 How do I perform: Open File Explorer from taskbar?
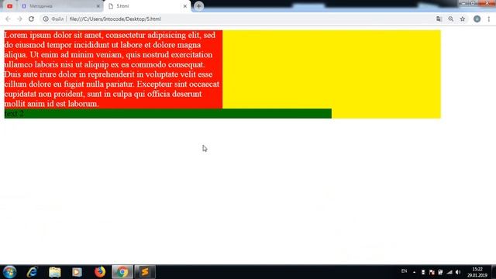point(55,272)
